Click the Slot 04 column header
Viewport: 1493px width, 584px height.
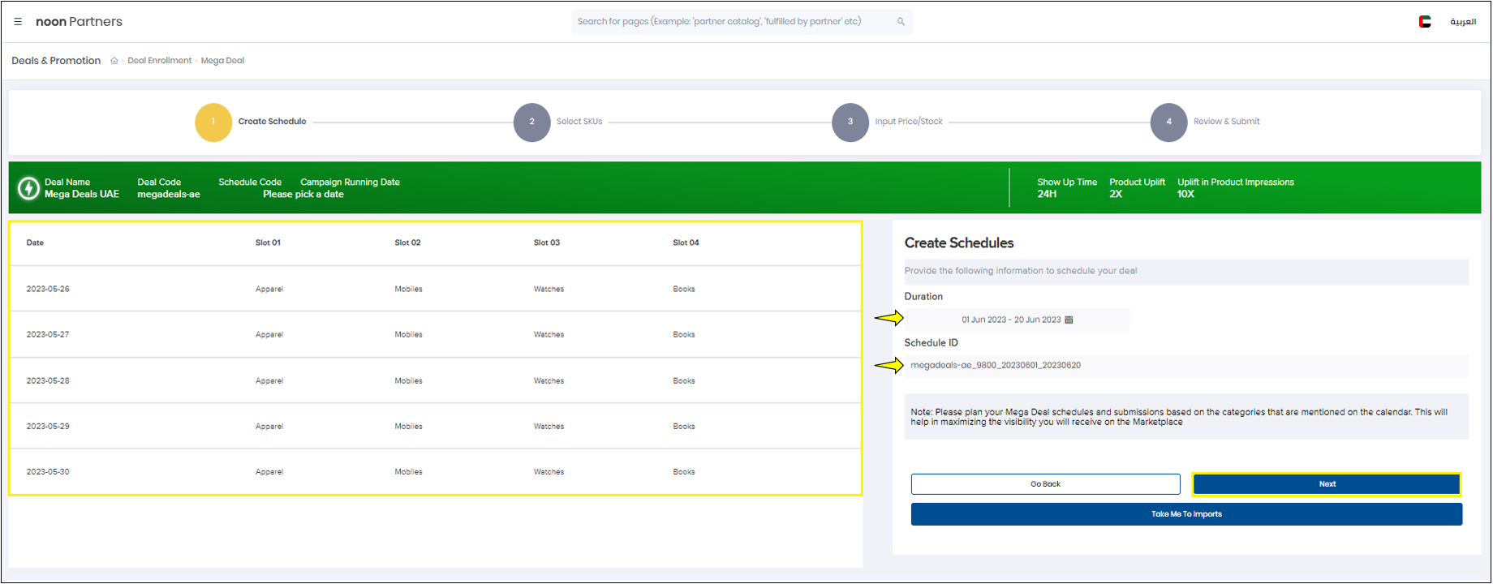(x=686, y=243)
